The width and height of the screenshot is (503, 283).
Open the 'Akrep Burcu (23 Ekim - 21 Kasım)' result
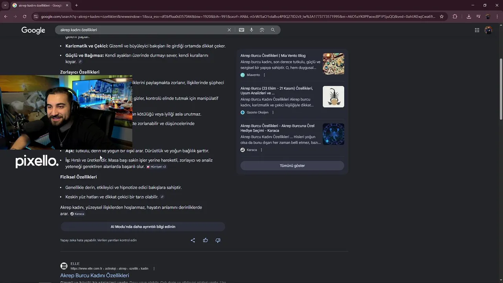pos(277,91)
